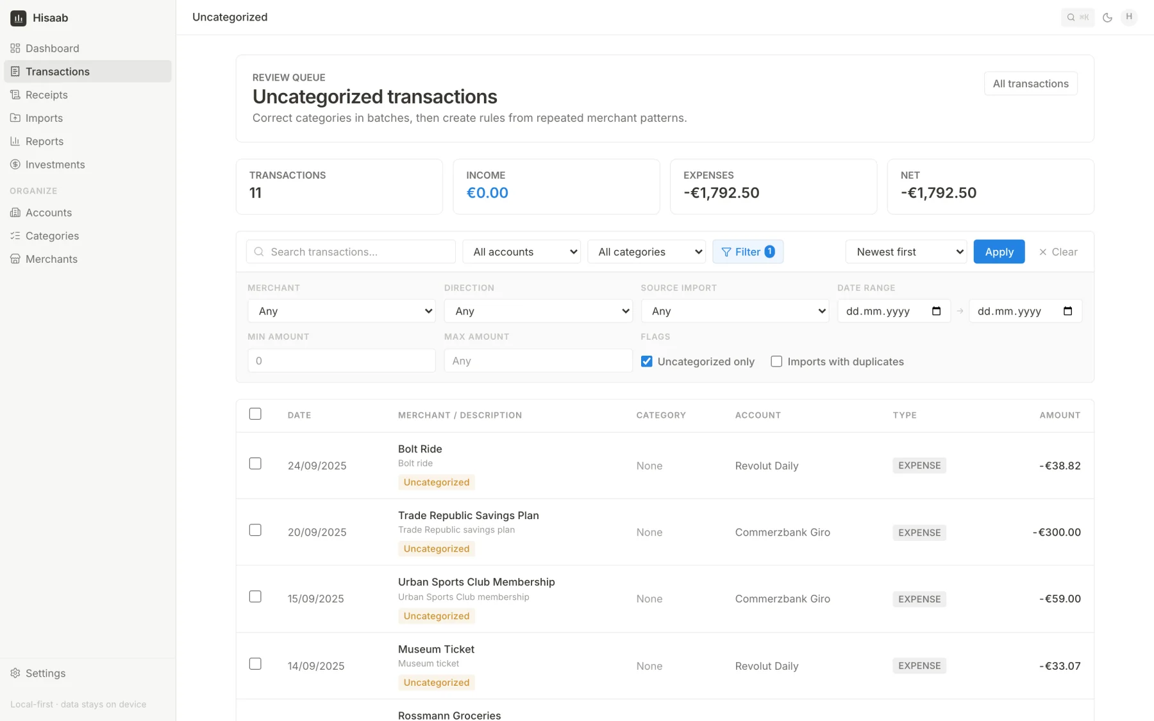Click Commerzbank Giro in Urban Sports Club row

[782, 599]
